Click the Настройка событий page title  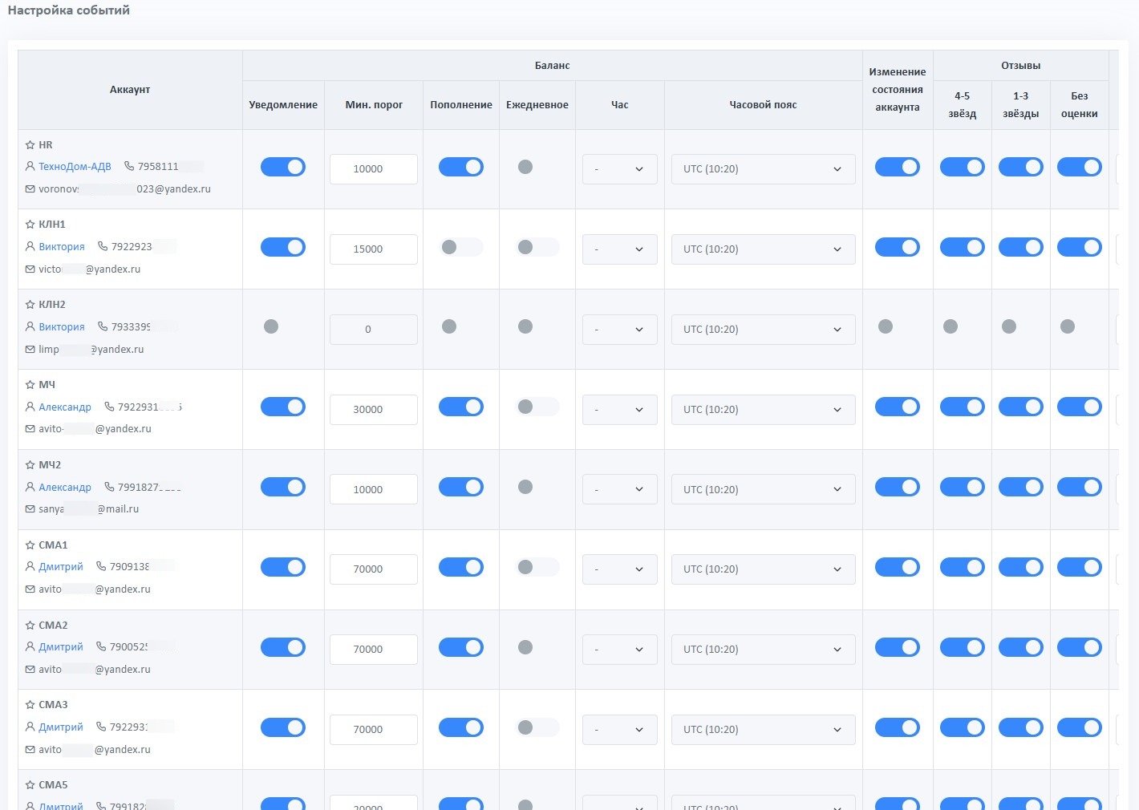click(x=69, y=10)
